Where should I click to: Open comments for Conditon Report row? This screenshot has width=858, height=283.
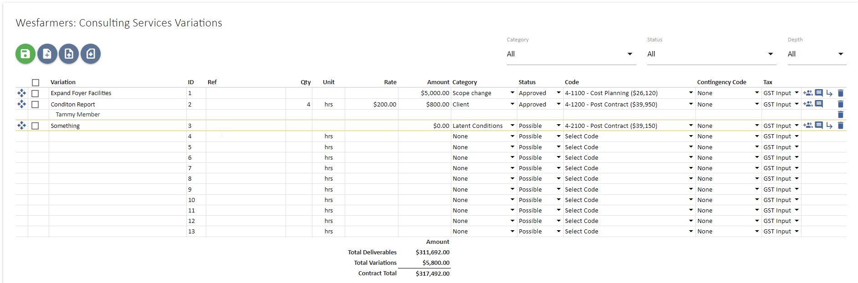click(819, 104)
